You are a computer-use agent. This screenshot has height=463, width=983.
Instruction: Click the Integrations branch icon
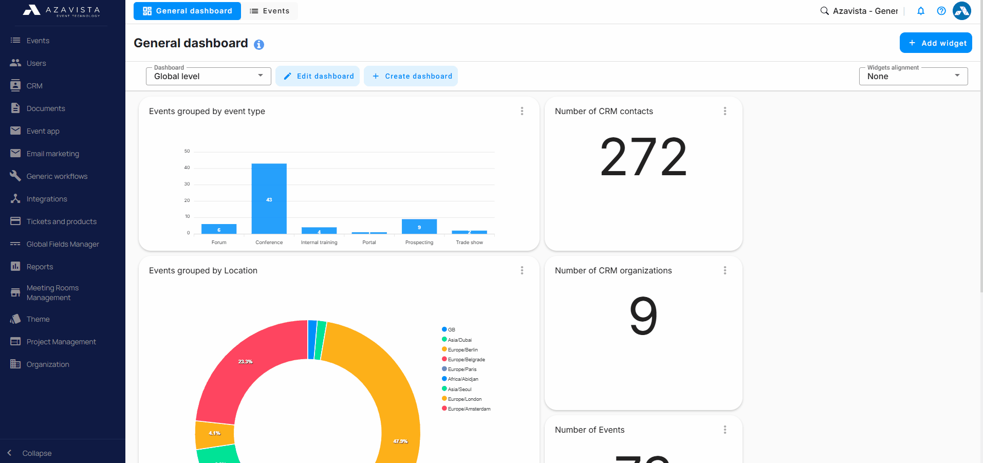15,198
